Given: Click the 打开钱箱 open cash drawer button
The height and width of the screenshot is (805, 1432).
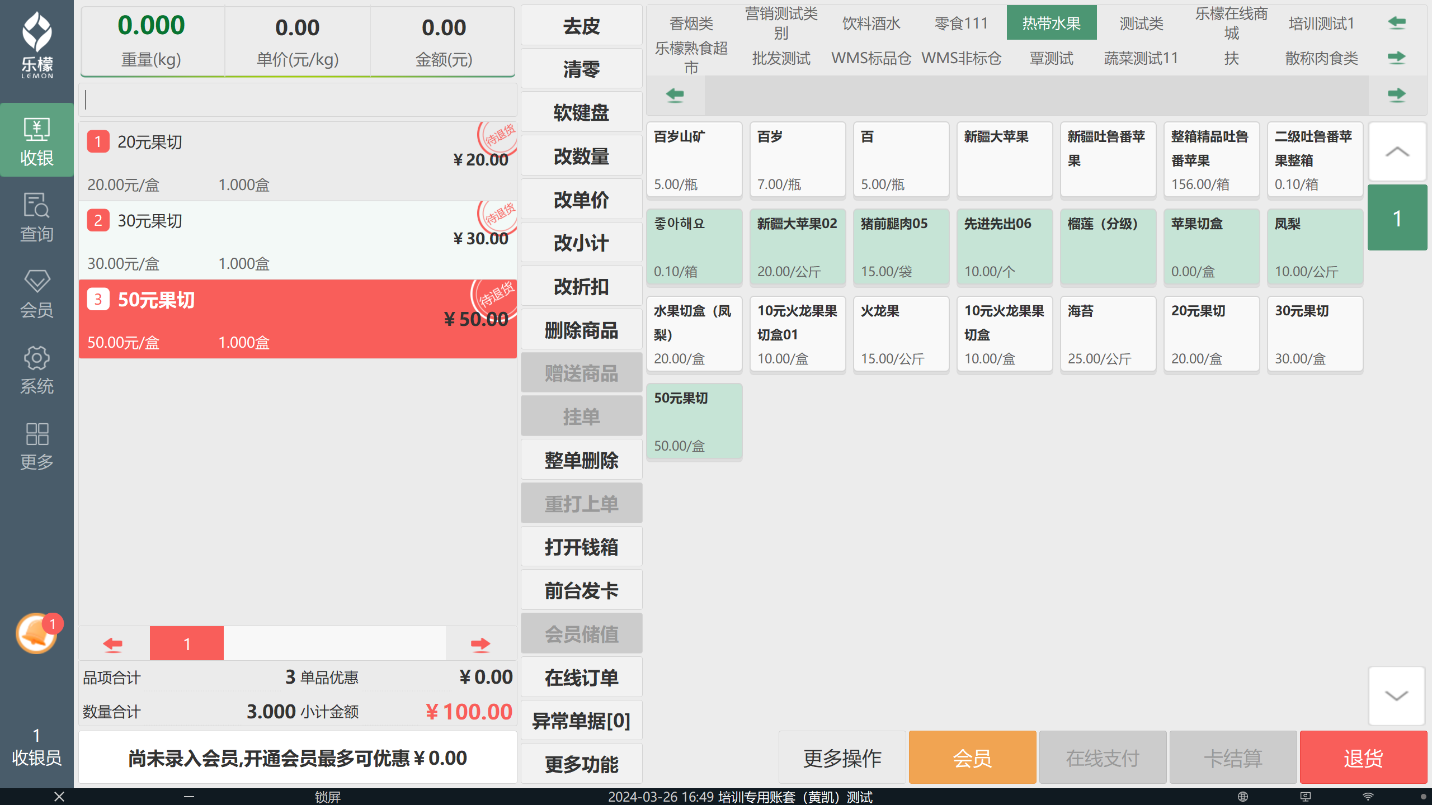Looking at the screenshot, I should 582,547.
